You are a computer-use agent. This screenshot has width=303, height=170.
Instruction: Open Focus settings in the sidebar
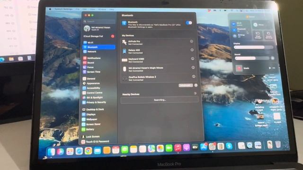(x=99, y=67)
